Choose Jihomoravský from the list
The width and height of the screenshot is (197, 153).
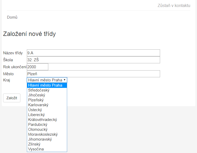click(x=40, y=139)
